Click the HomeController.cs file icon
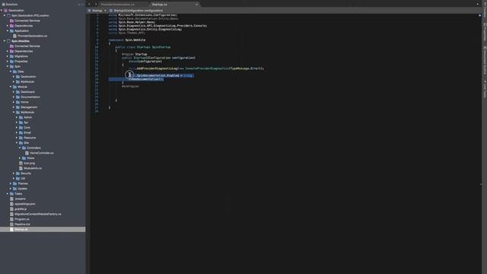The image size is (487, 274). click(x=27, y=153)
